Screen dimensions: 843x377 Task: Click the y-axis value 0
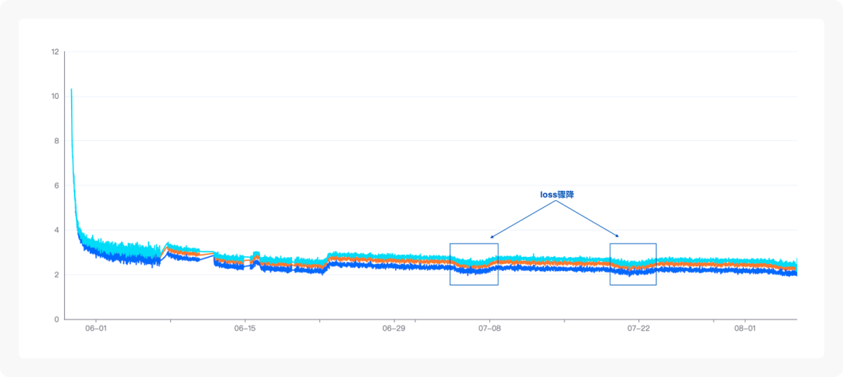click(57, 319)
